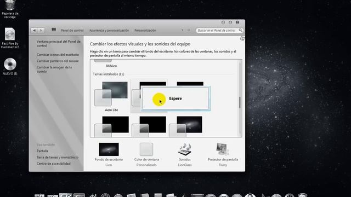The height and width of the screenshot is (197, 351).
Task: Expand the address bar history dropdown
Action: tap(183, 30)
